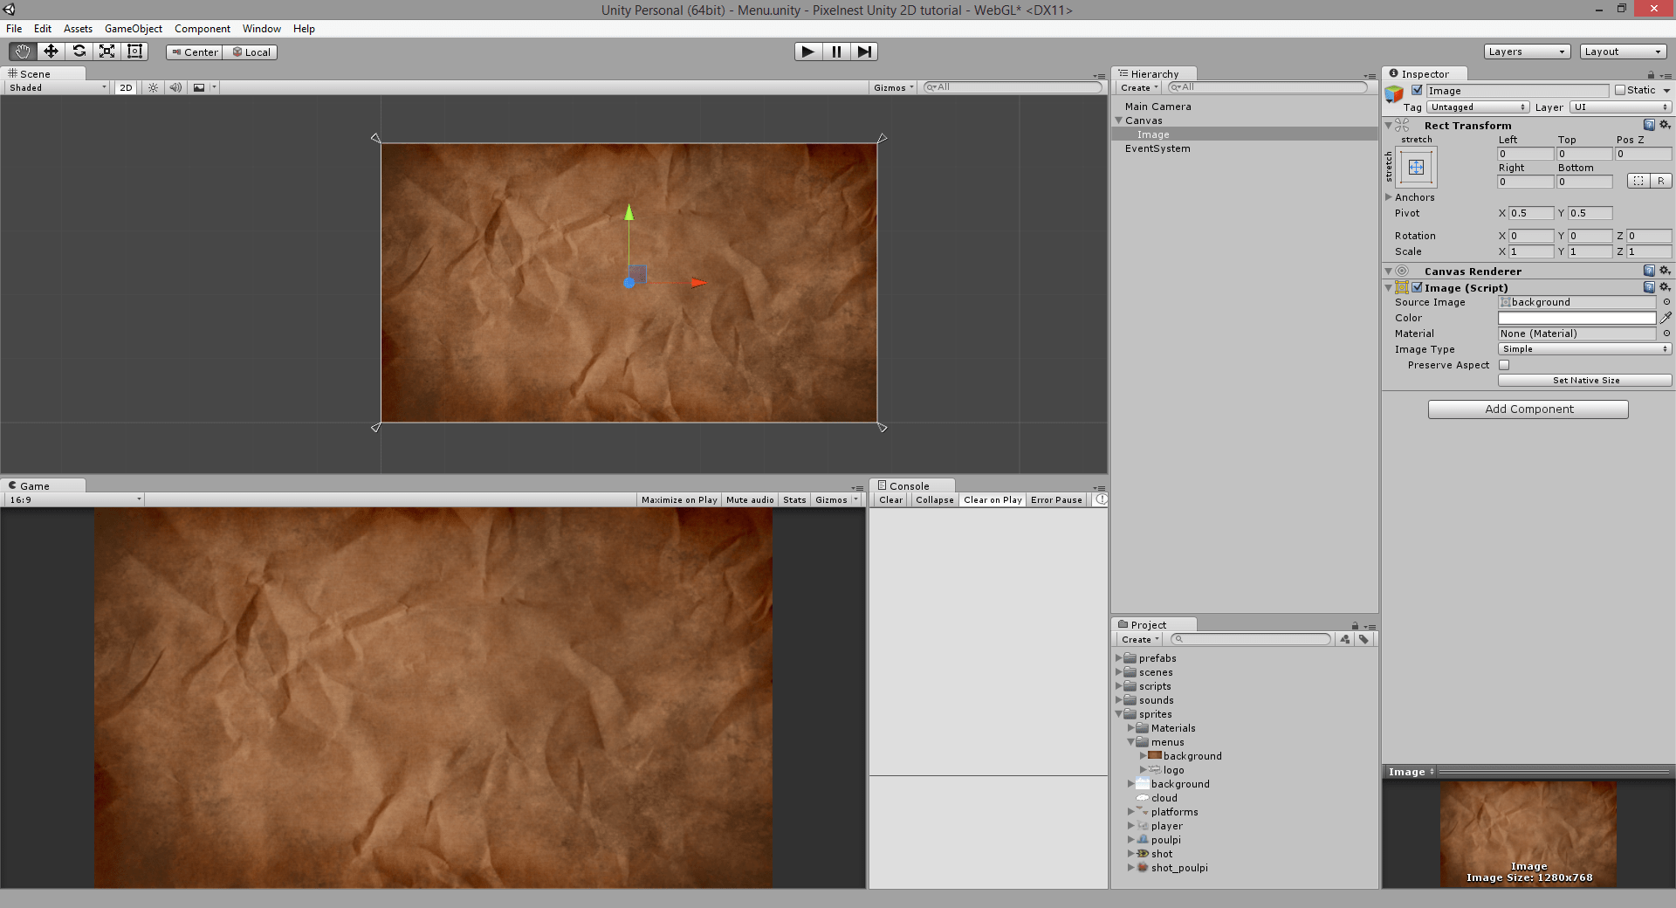Viewport: 1676px width, 908px height.
Task: Click the Step button next to Pause
Action: 864,52
